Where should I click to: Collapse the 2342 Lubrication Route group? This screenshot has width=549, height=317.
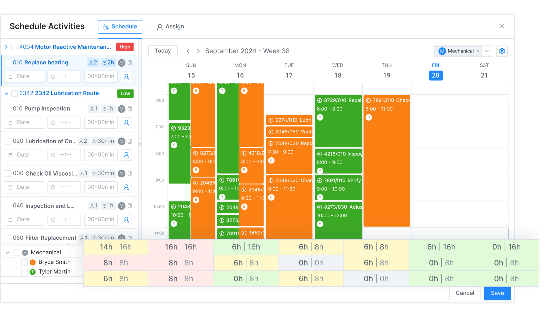tap(7, 93)
